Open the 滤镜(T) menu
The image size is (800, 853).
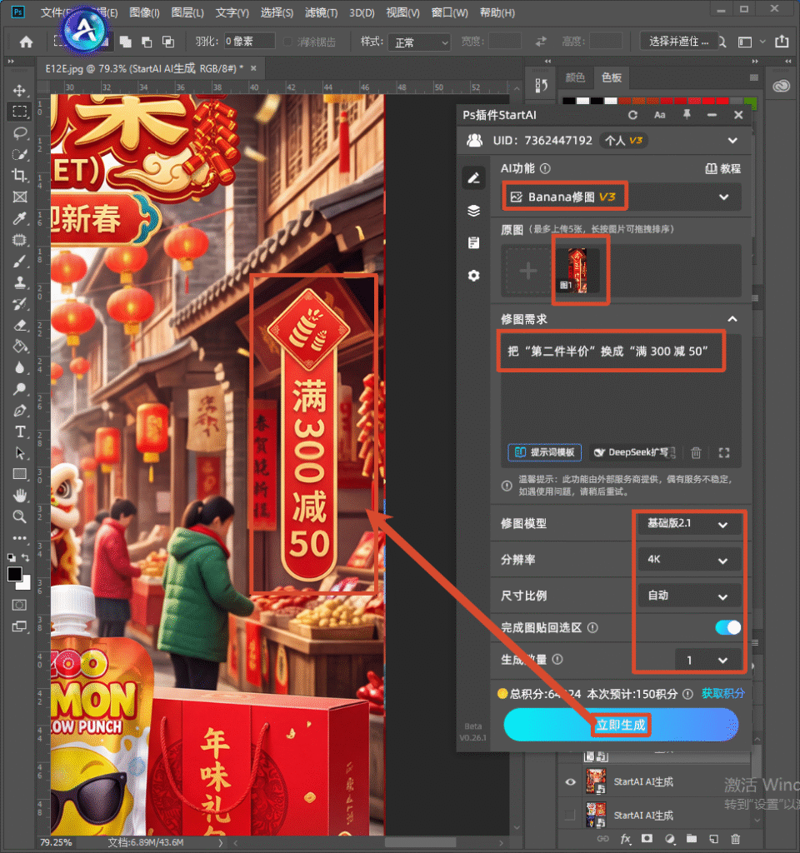[321, 12]
